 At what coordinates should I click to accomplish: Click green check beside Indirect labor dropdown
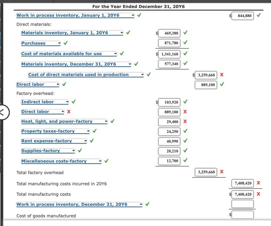point(73,102)
